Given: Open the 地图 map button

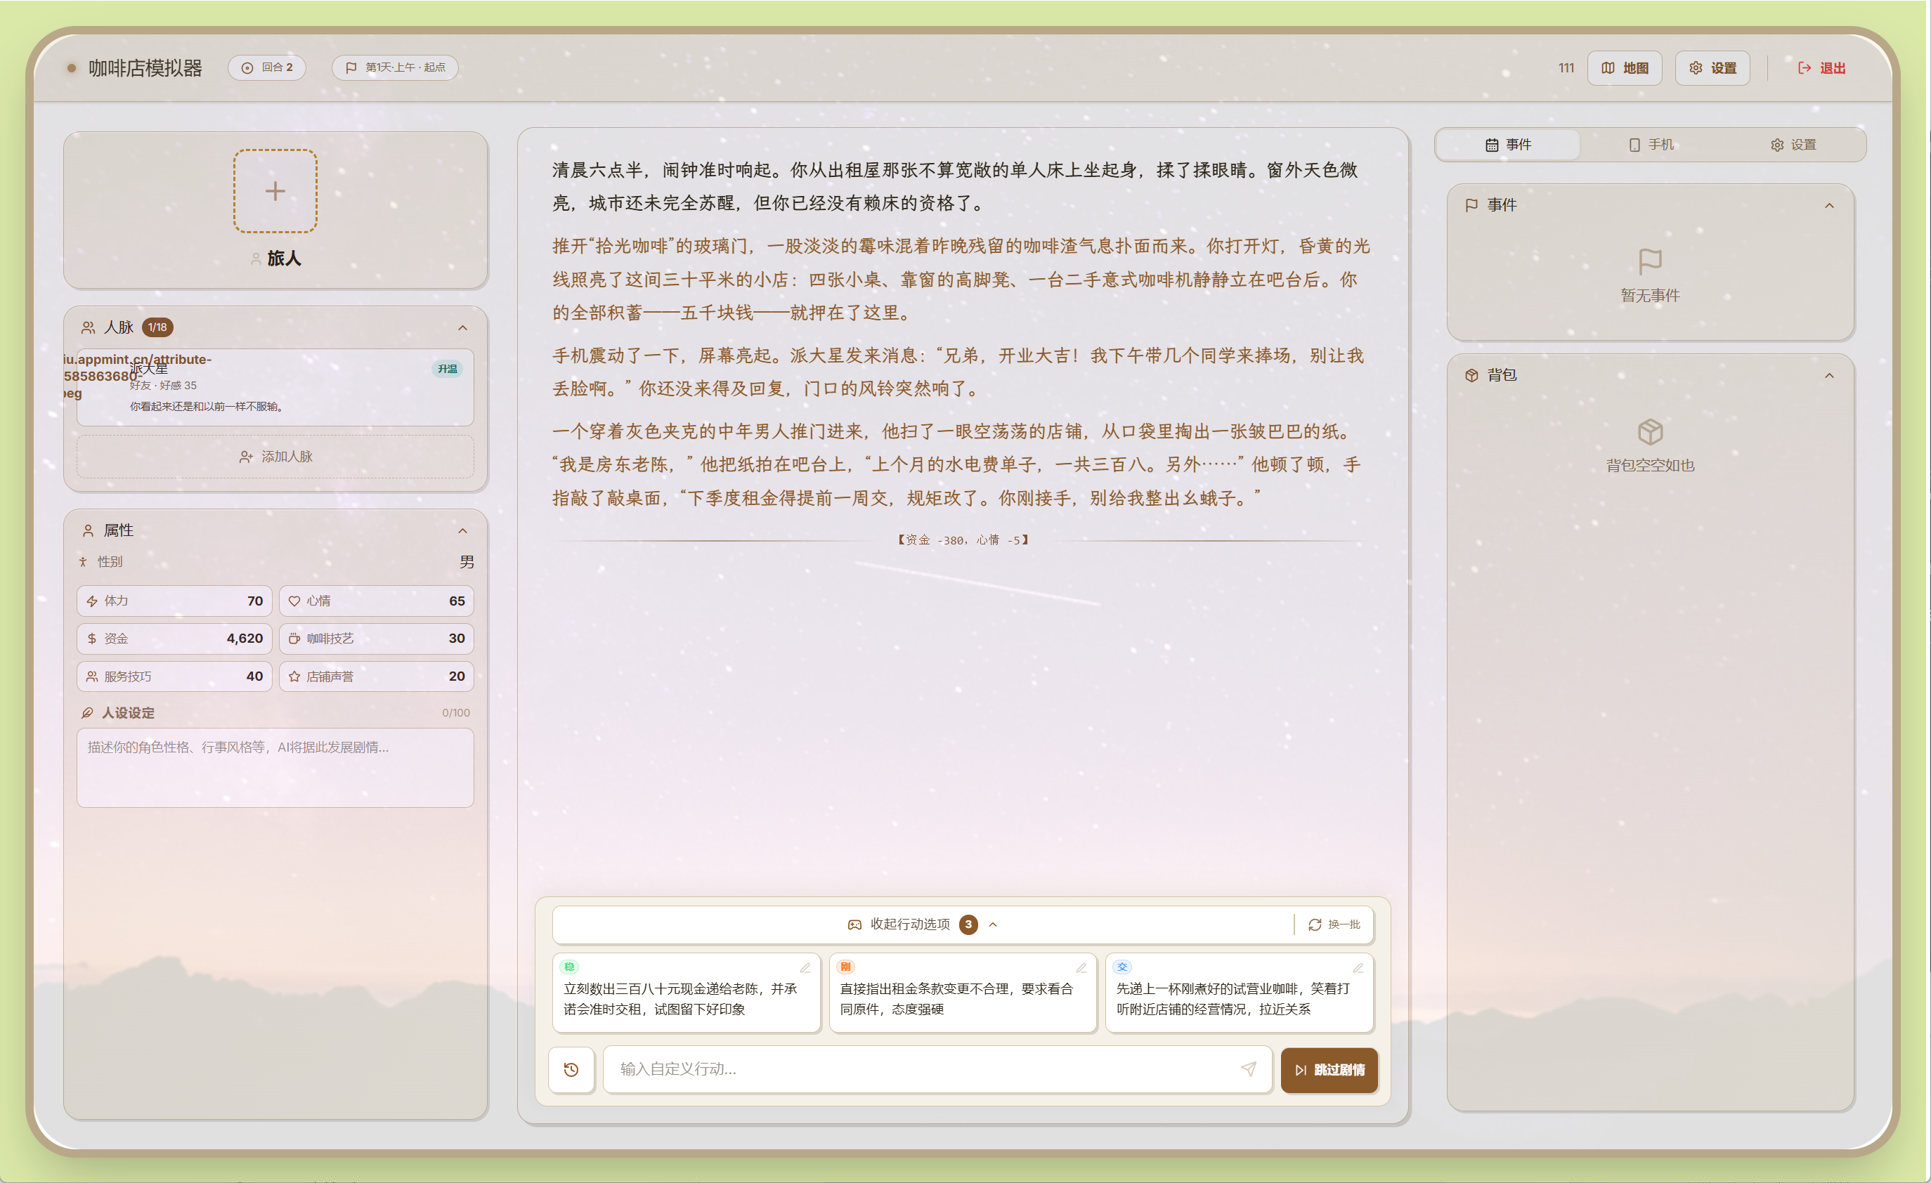Looking at the screenshot, I should pyautogui.click(x=1625, y=68).
